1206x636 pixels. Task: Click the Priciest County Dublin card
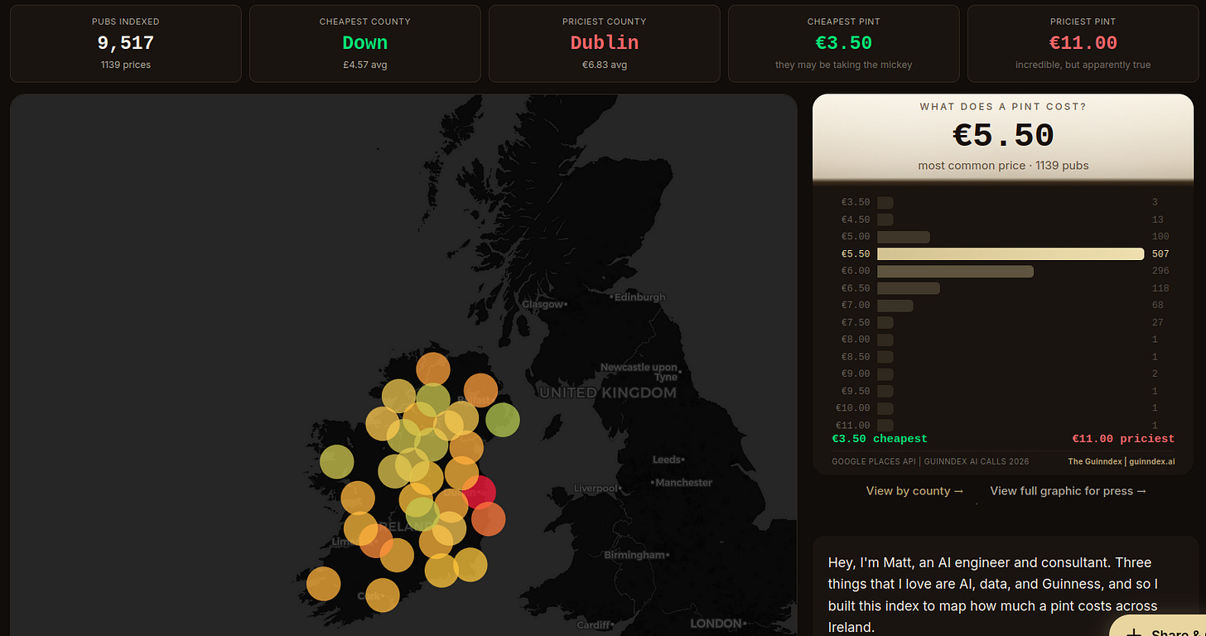[605, 43]
